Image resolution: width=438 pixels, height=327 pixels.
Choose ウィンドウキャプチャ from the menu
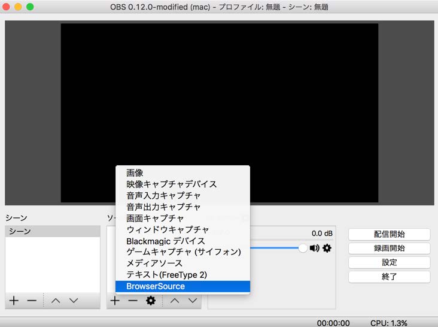click(x=182, y=230)
